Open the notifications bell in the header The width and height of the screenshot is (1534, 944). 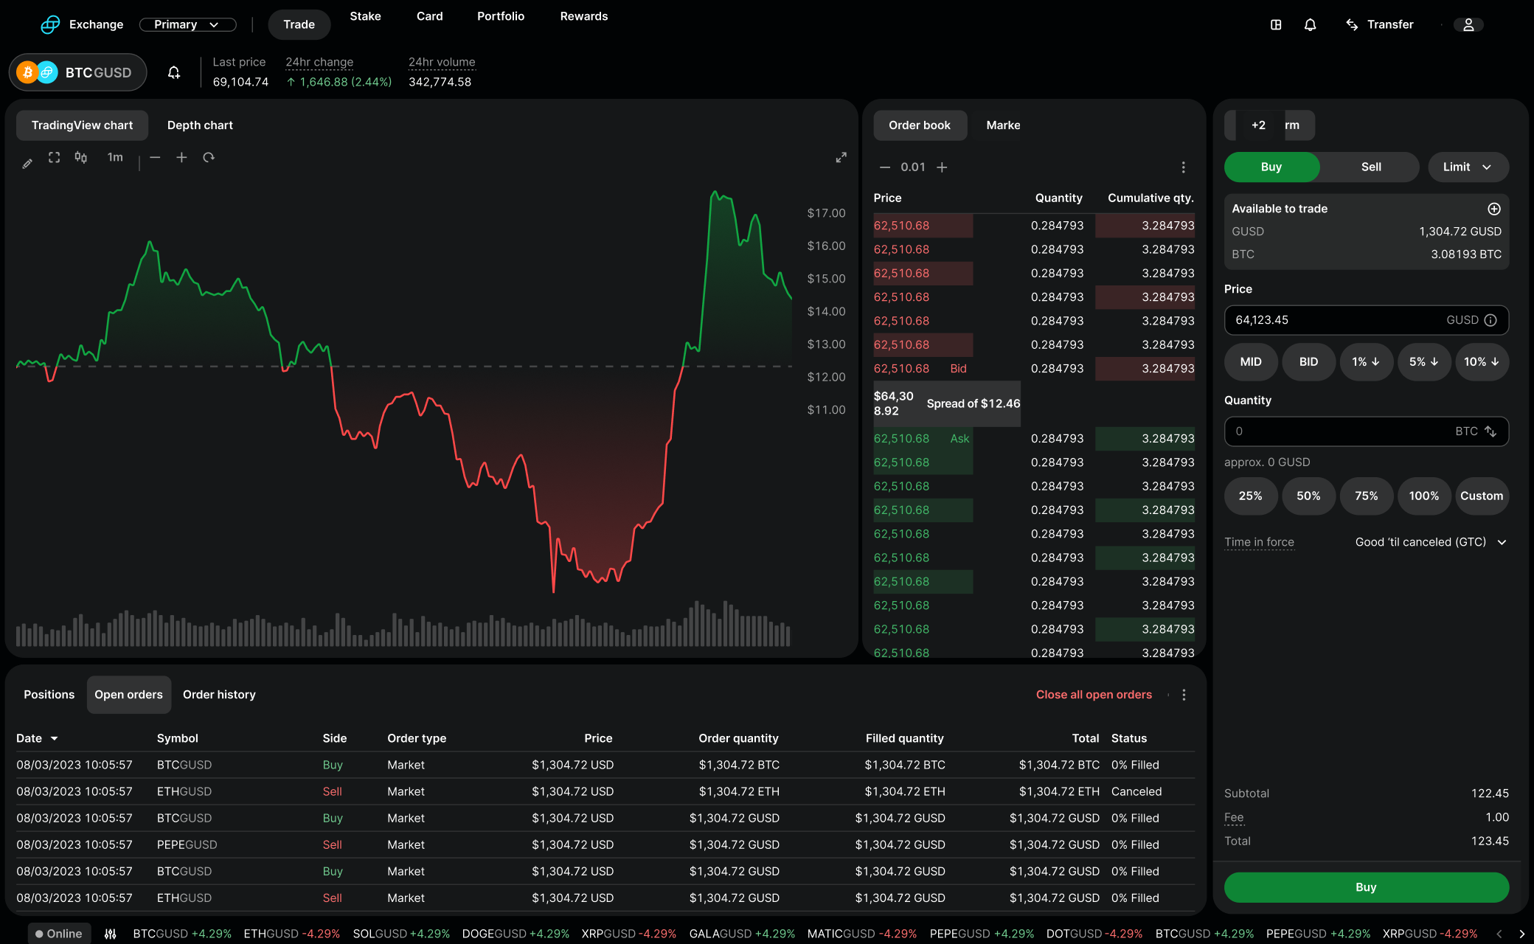click(1310, 25)
